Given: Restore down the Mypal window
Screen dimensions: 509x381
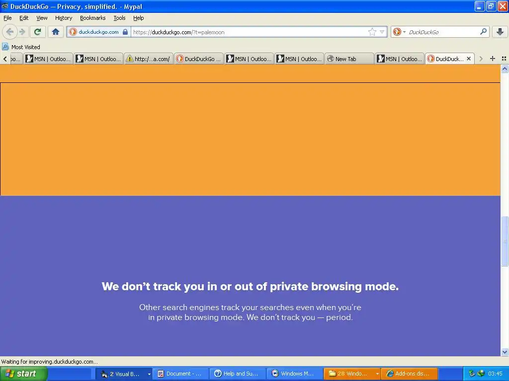Looking at the screenshot, I should click(x=491, y=6).
